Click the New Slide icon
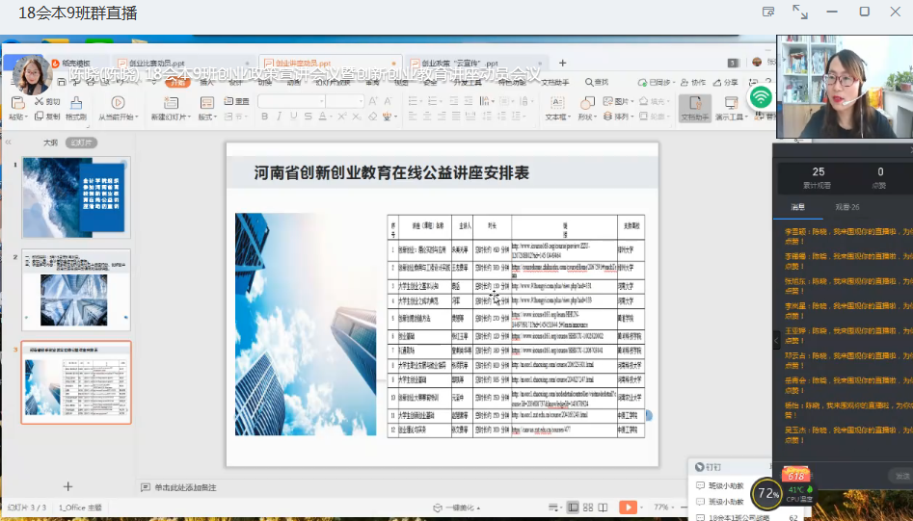913x521 pixels. pos(171,102)
